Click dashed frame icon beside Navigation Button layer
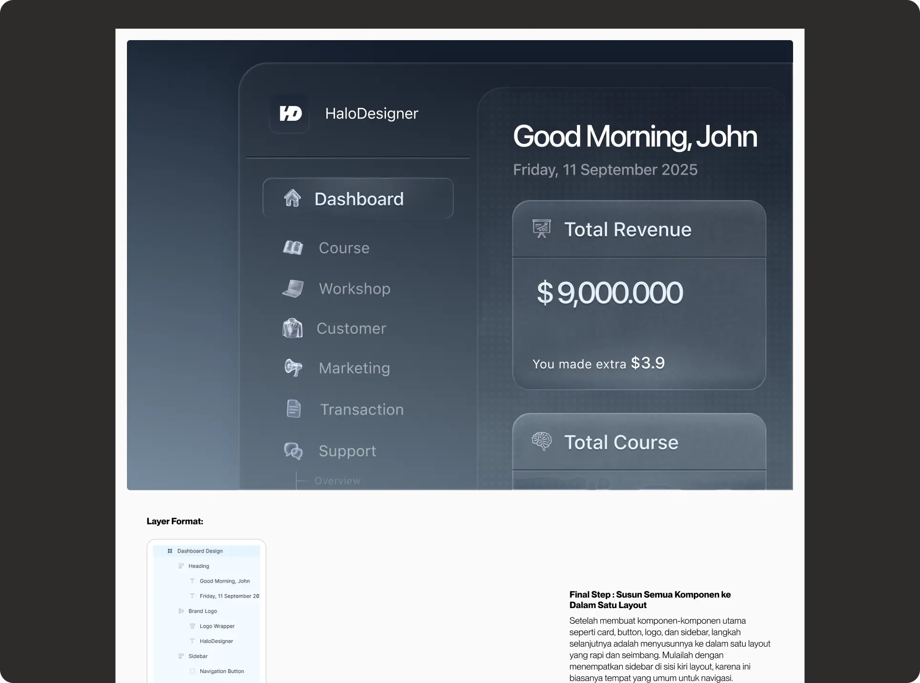The height and width of the screenshot is (683, 920). [x=192, y=671]
